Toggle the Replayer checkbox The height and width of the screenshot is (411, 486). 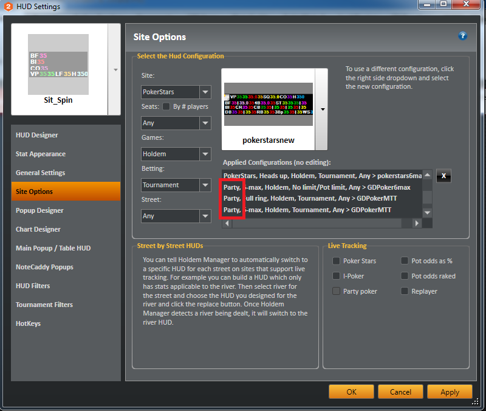405,291
